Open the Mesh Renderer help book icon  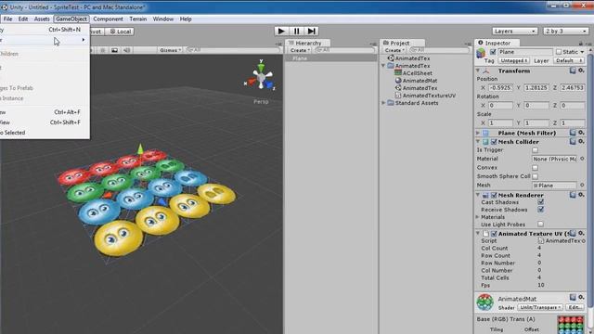573,195
